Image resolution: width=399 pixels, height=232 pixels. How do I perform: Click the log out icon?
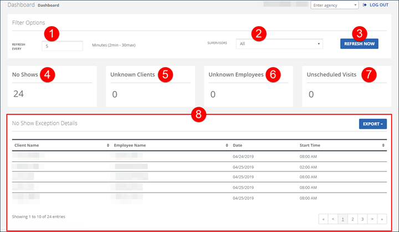(x=365, y=5)
